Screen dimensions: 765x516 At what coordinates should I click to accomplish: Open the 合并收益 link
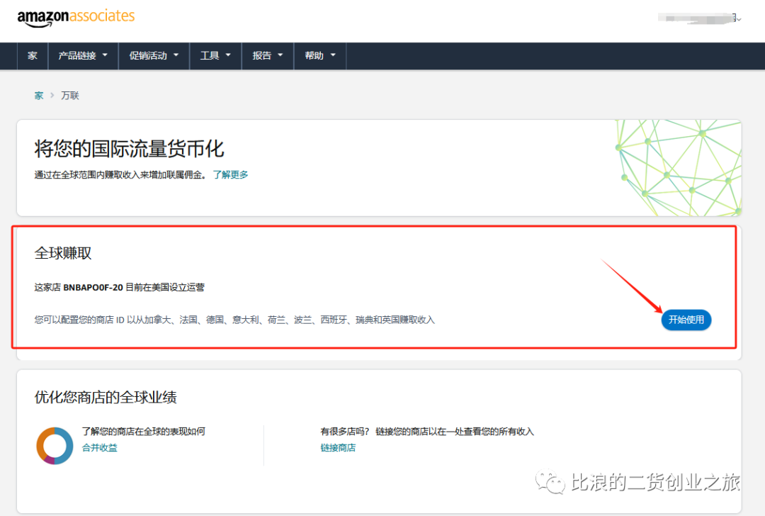tap(100, 448)
